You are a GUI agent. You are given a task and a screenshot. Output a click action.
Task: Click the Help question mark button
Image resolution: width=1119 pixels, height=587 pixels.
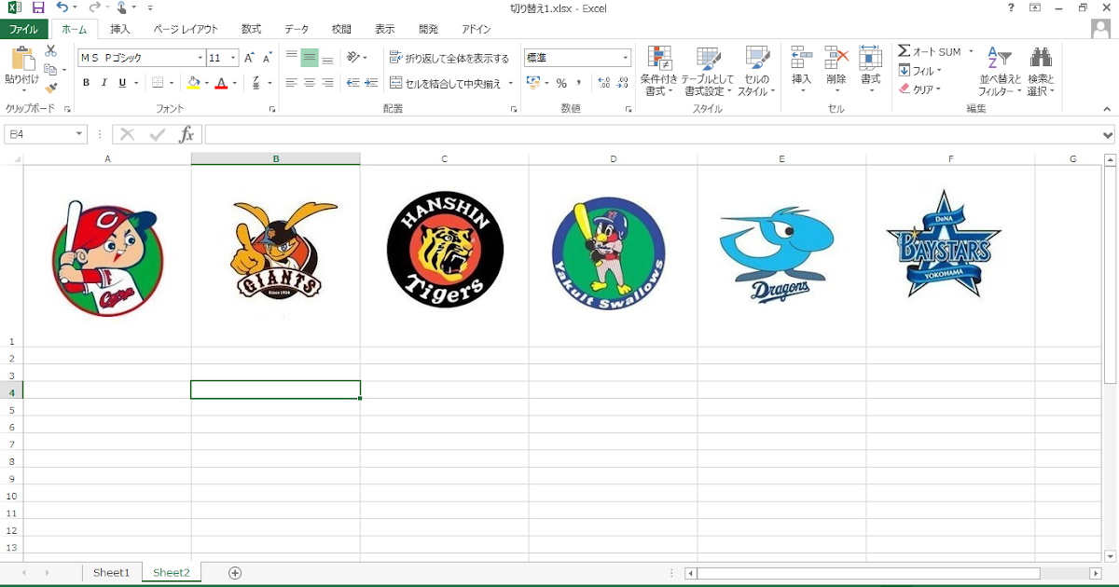(1012, 7)
